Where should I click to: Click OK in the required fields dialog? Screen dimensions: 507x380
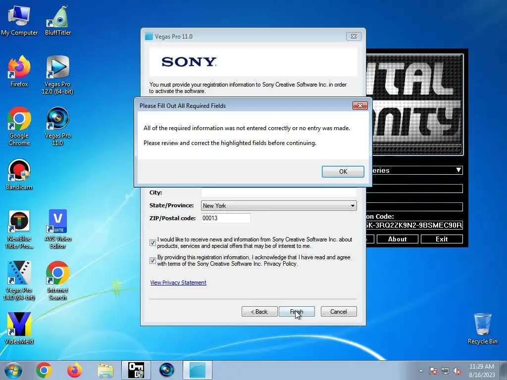pyautogui.click(x=343, y=172)
